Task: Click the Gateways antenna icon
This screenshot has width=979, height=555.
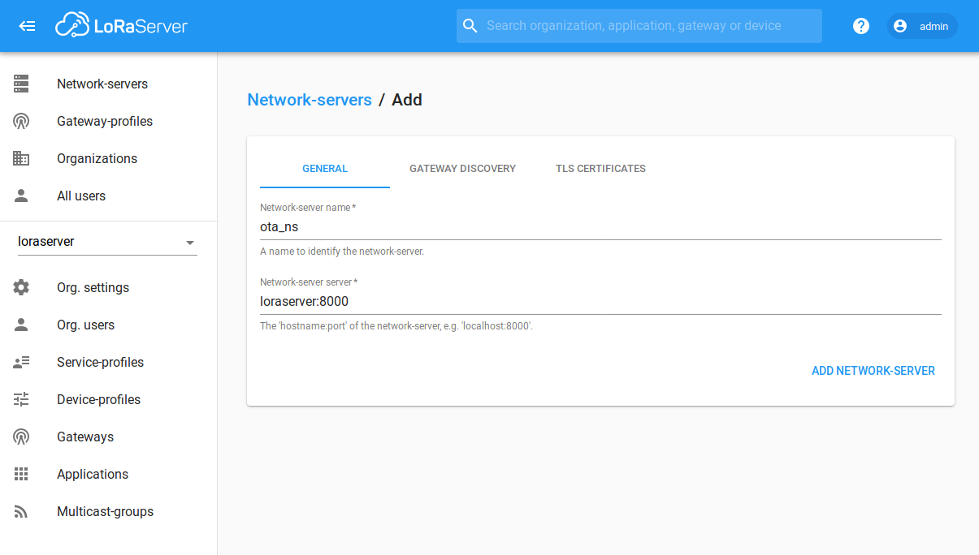Action: 19,437
